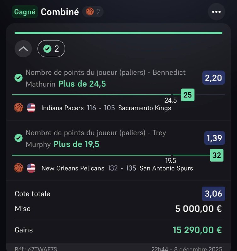Click the US flag beside Indiana Pacers
This screenshot has width=237, height=251.
click(31, 108)
